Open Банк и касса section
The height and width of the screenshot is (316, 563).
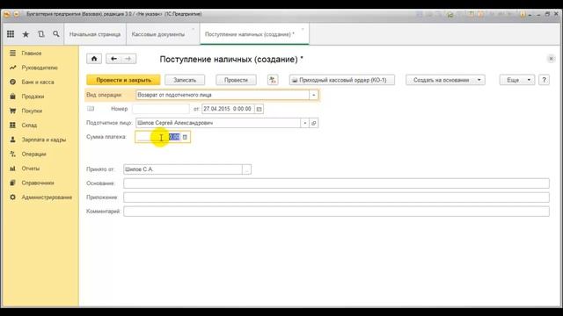[x=38, y=82]
